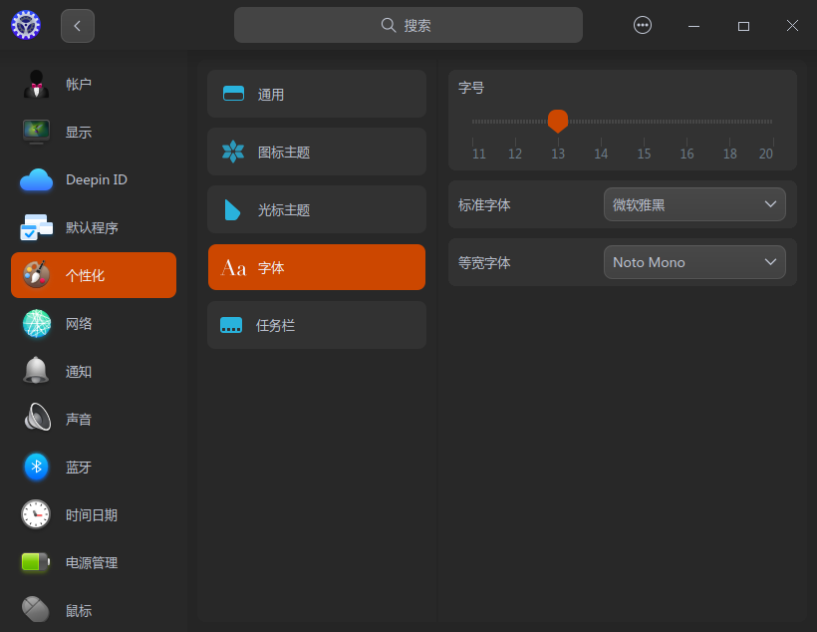Image resolution: width=817 pixels, height=632 pixels.
Task: Open the 任务栏 (Taskbar) section
Action: click(316, 325)
